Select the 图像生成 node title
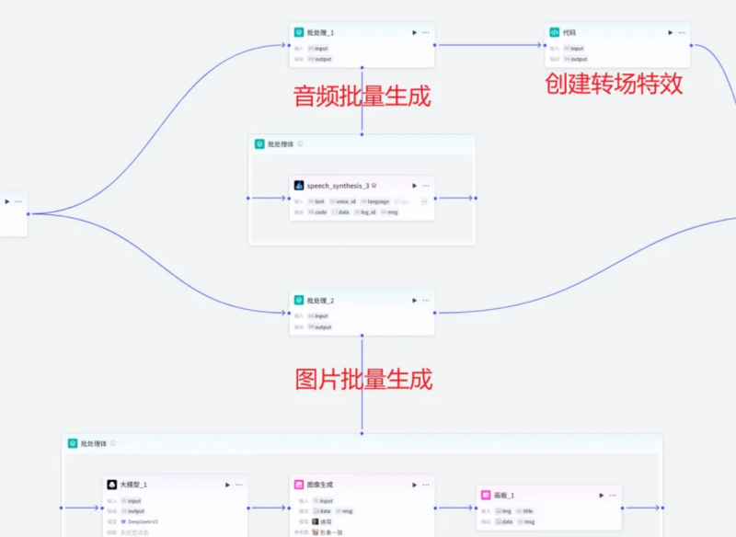This screenshot has height=537, width=736. coord(319,485)
